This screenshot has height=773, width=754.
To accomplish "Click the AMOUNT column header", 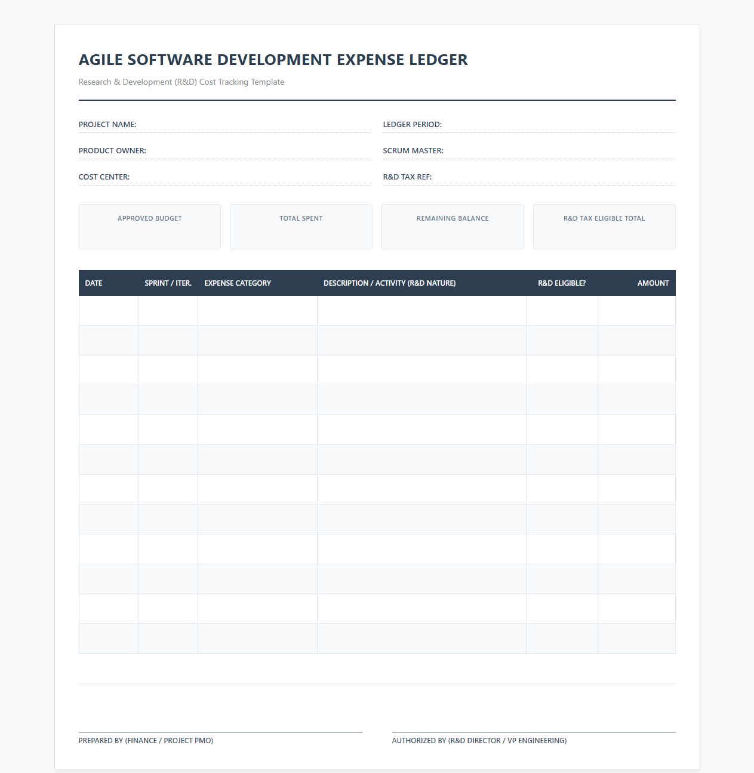I will pyautogui.click(x=637, y=283).
